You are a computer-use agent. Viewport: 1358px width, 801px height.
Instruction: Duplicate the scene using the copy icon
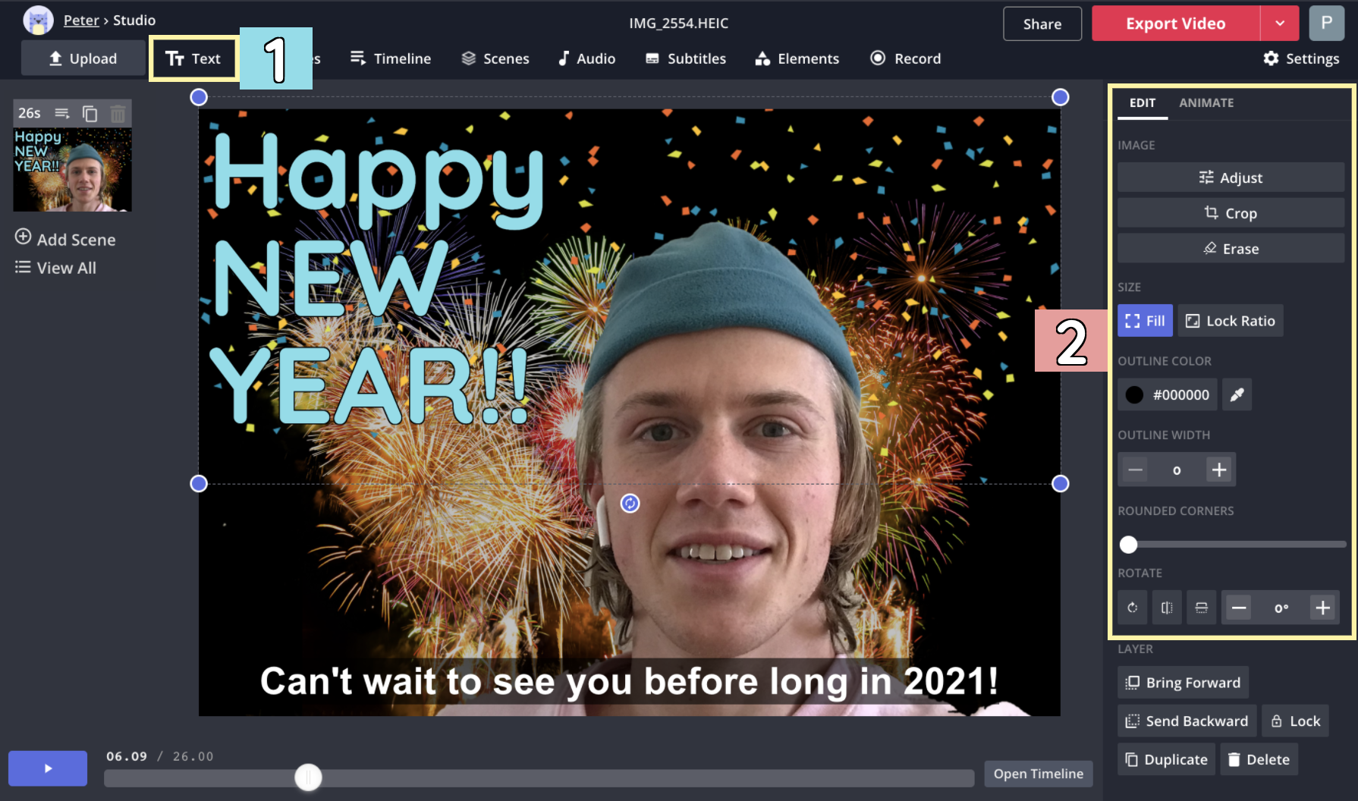[x=90, y=113]
